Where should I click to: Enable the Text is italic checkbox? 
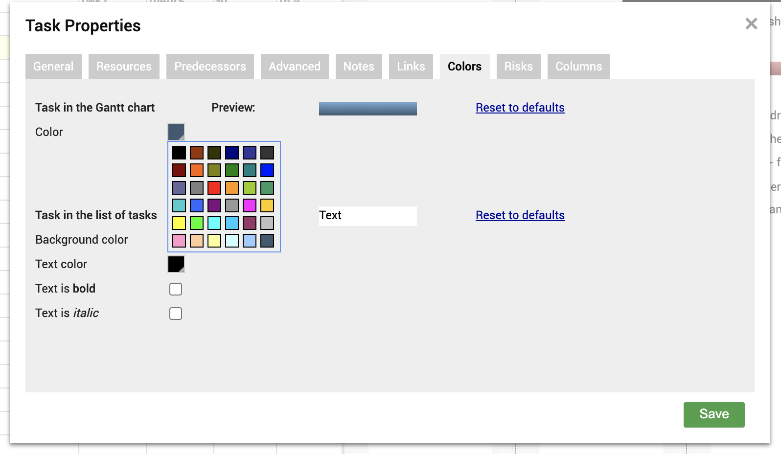pyautogui.click(x=176, y=314)
